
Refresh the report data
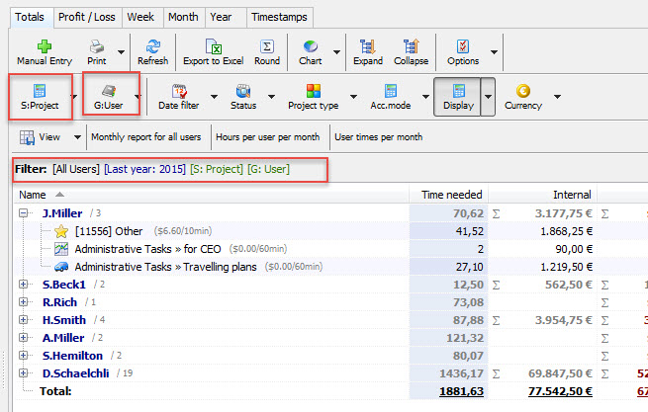click(152, 46)
